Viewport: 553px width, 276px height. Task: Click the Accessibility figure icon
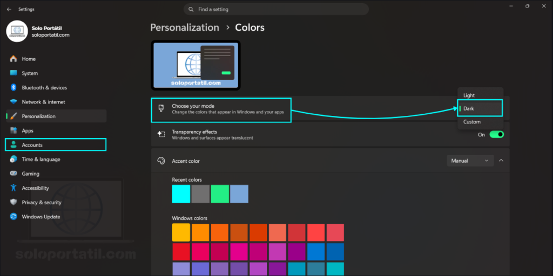coord(14,188)
